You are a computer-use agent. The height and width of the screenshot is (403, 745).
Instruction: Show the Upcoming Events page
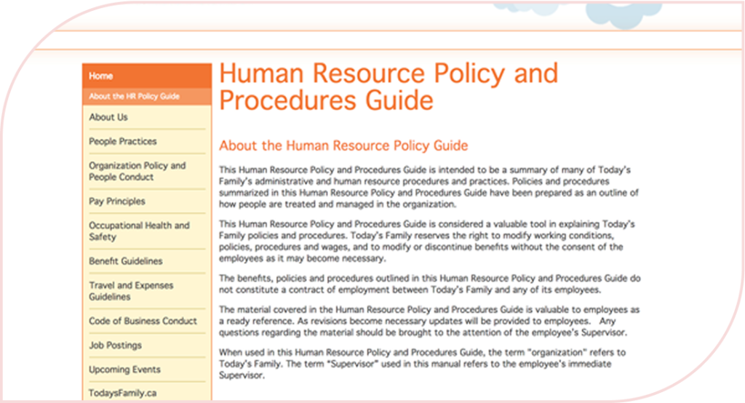(x=123, y=370)
